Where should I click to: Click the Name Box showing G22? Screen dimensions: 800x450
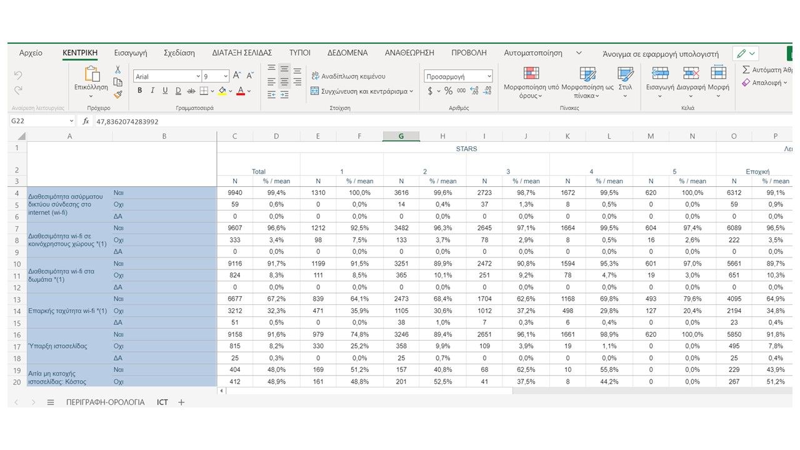41,121
